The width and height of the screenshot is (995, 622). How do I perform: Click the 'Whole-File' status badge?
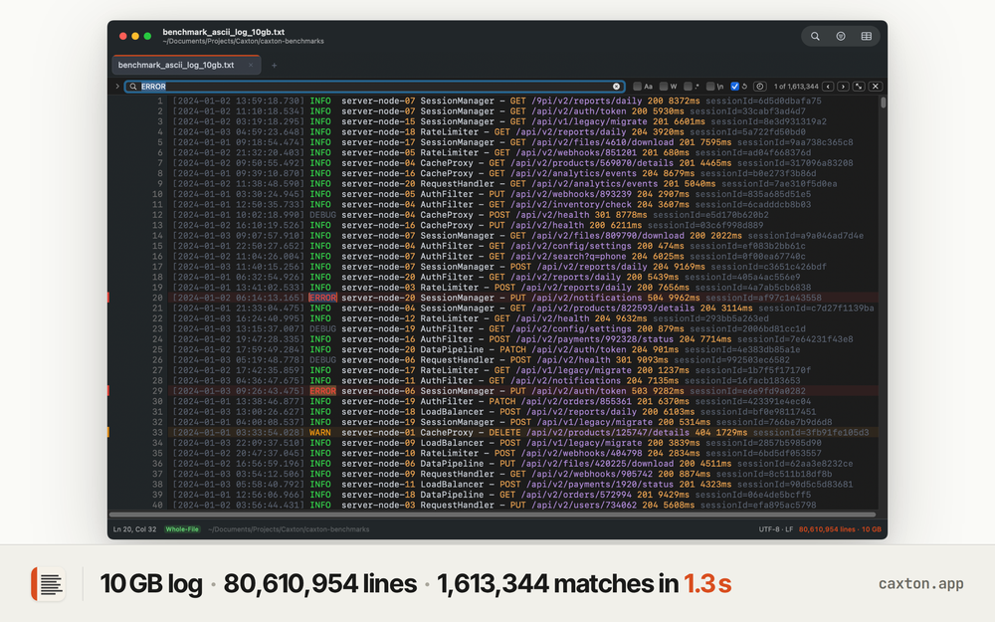click(182, 529)
